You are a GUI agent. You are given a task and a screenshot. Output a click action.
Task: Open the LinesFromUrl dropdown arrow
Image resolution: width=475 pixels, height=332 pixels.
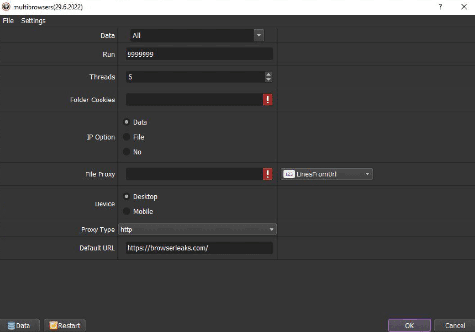pyautogui.click(x=367, y=174)
